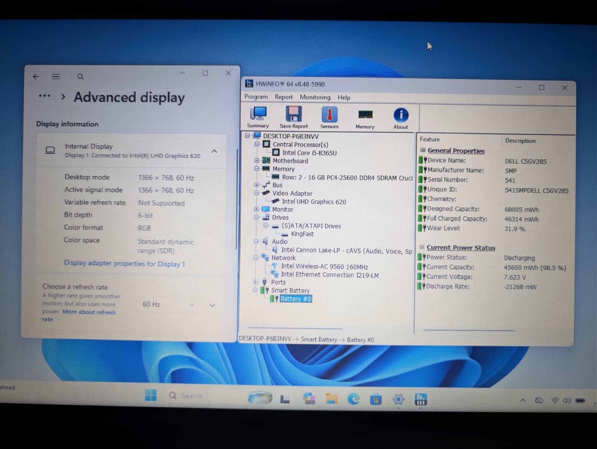Screen dimensions: 597x449
Task: Collapse the DESKTOP-P6B3NVV root node
Action: (247, 136)
